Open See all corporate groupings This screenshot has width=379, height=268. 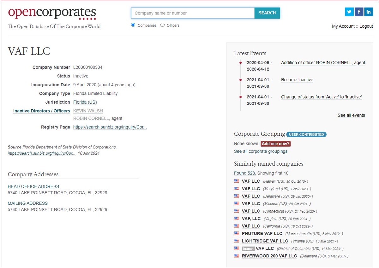[x=261, y=151]
